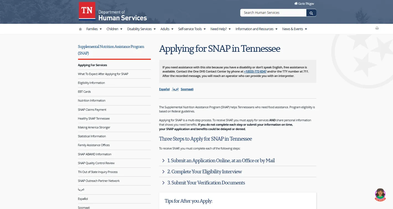The image size is (393, 209).
Task: Click the Soomaali language link under notice
Action: tap(187, 89)
